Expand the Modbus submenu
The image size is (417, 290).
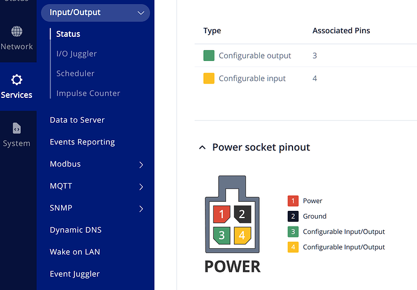click(x=141, y=164)
